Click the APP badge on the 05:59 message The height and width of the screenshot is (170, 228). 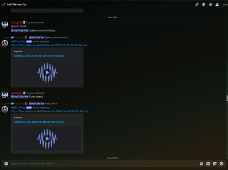(29, 41)
